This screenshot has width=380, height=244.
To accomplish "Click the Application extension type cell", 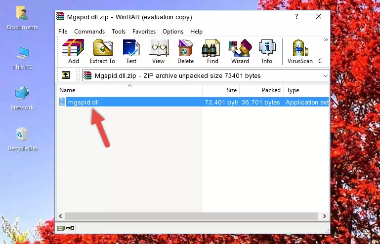I will pos(307,103).
